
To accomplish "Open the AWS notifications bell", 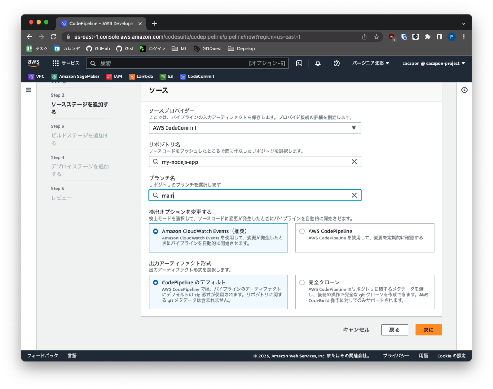I will tap(317, 63).
